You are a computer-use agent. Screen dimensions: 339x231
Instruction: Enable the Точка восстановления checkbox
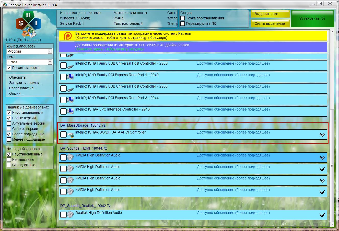183,18
